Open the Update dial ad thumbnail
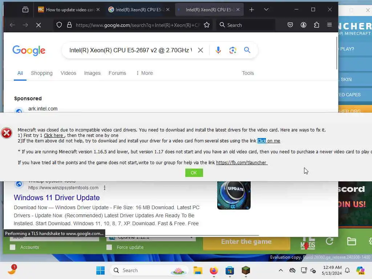This screenshot has width=372, height=279. point(234,195)
